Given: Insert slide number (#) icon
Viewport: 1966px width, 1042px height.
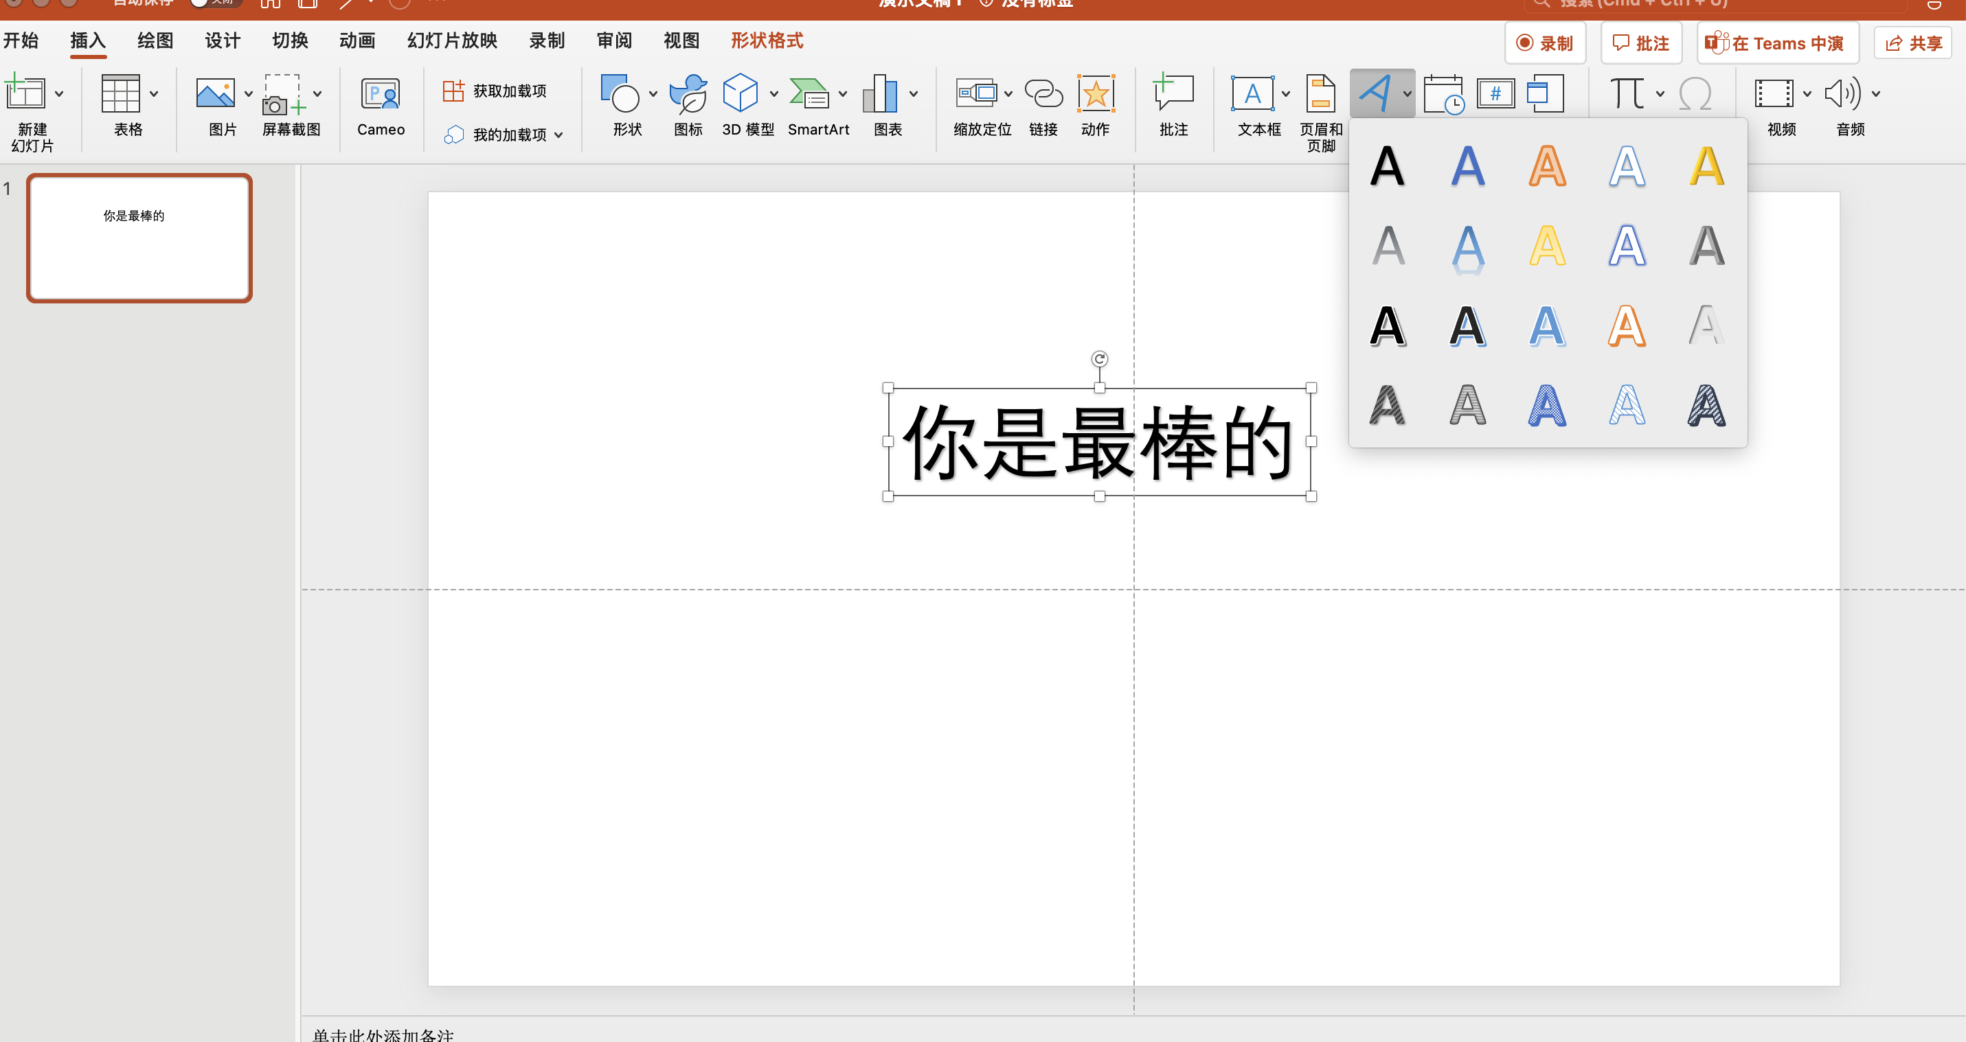Looking at the screenshot, I should (1495, 94).
